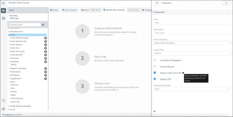Click the Alias input field
Viewport: 233px width, 117px height.
193,23
